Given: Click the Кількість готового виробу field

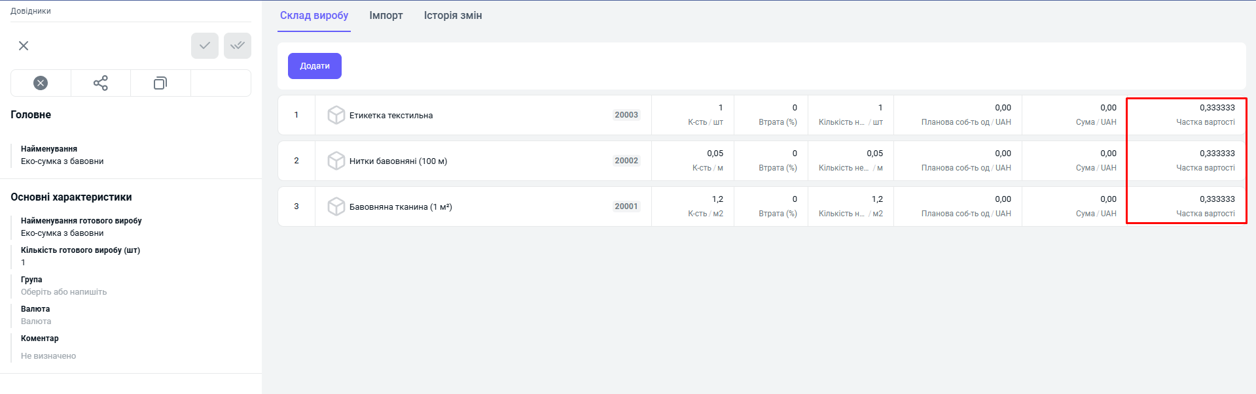Looking at the screenshot, I should coord(24,263).
